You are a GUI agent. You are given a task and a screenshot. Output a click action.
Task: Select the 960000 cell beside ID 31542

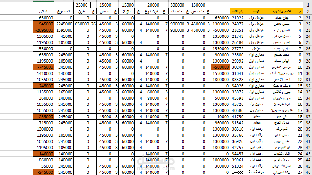[x=220, y=123]
